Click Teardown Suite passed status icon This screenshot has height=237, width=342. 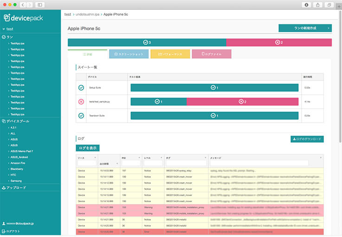81,116
